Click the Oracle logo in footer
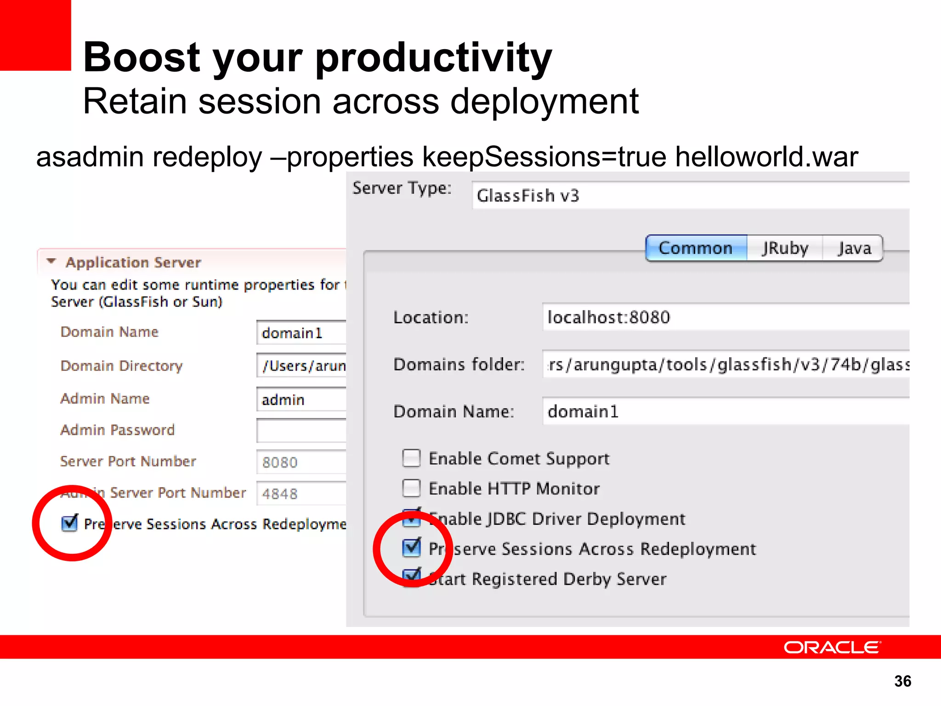 (832, 647)
